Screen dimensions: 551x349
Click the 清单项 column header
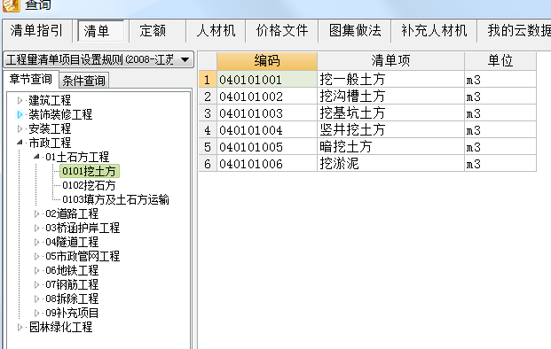(390, 61)
